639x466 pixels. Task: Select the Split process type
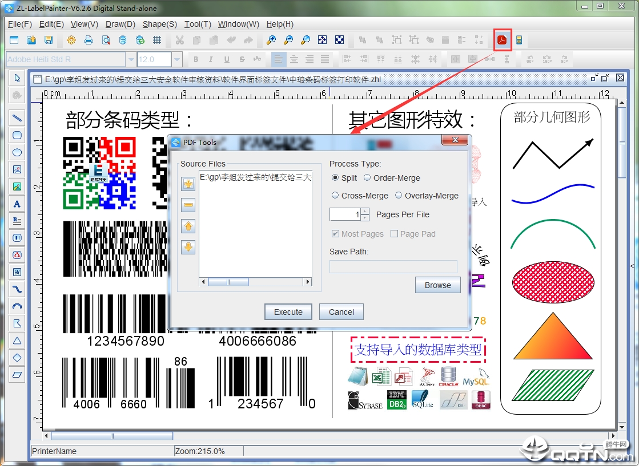(335, 178)
